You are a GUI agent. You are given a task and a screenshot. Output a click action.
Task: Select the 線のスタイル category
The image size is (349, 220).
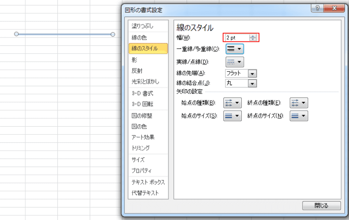click(148, 48)
